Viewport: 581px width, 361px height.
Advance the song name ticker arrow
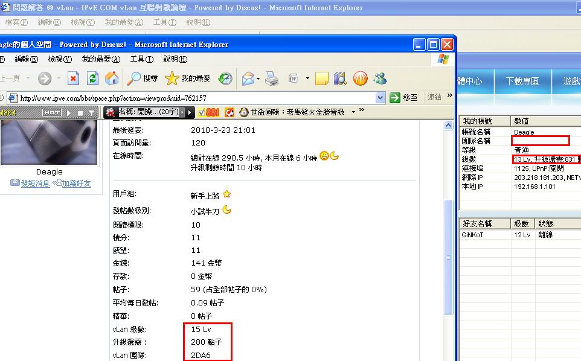[x=190, y=112]
